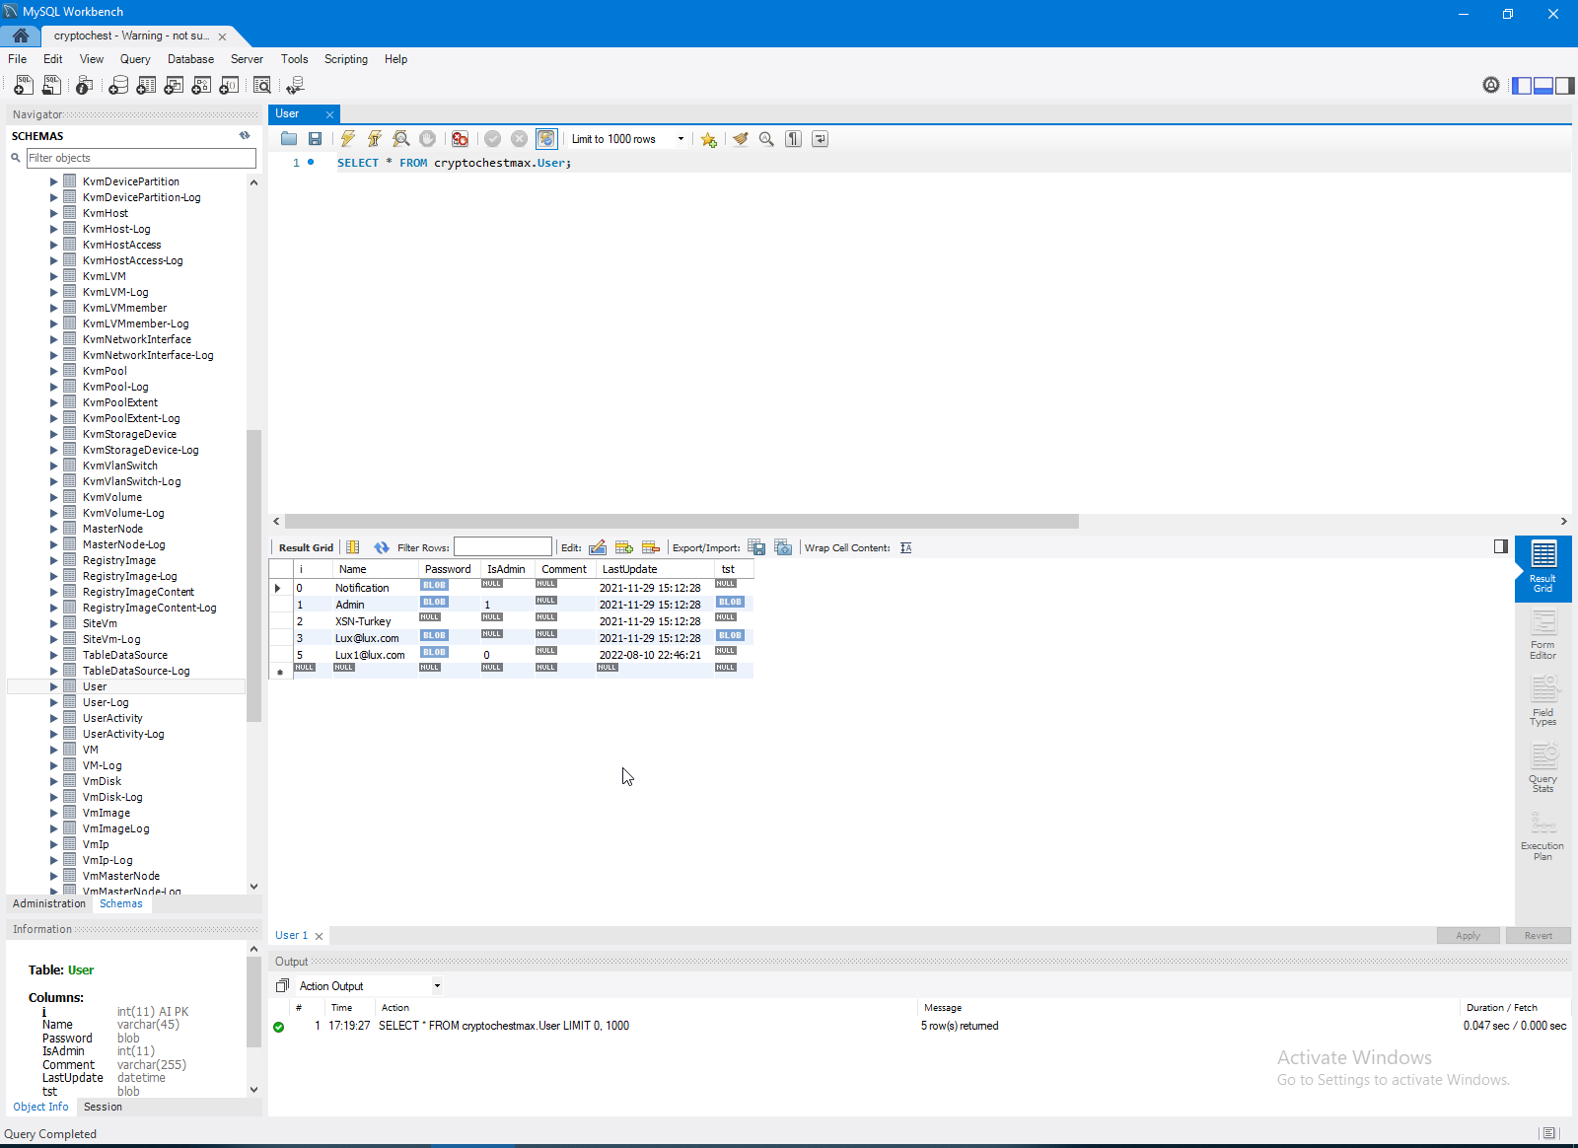1578x1148 pixels.
Task: Select the UserActivity table in the tree
Action: (112, 718)
